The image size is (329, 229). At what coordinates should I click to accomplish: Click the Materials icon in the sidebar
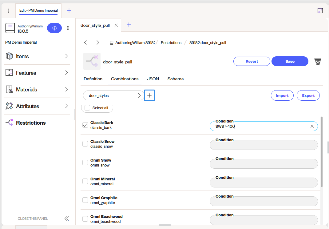point(9,89)
